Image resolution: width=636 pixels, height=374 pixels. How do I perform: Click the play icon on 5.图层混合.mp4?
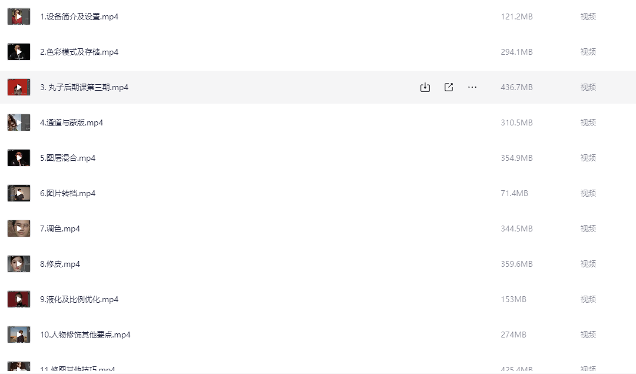[19, 158]
